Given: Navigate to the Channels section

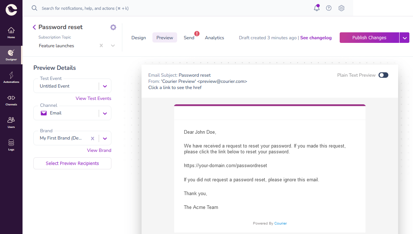Looking at the screenshot, I should (x=11, y=101).
